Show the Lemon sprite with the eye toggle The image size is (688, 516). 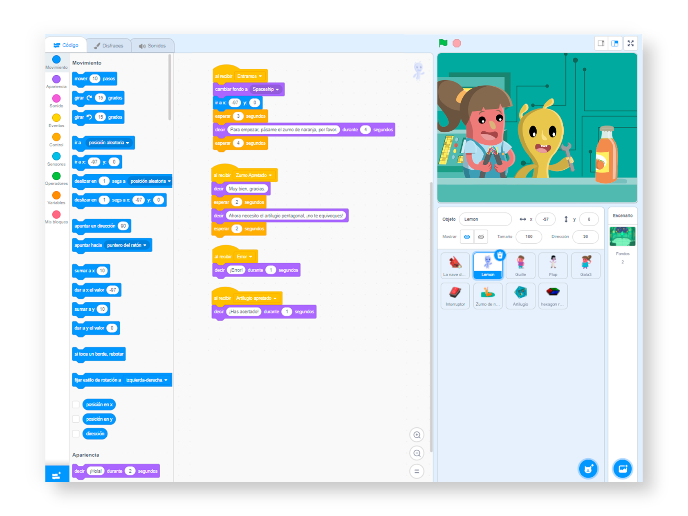pyautogui.click(x=466, y=237)
